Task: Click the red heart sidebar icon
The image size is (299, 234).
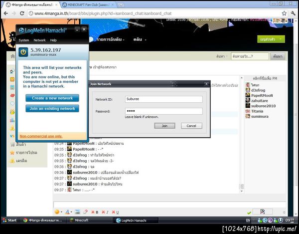Action: pyautogui.click(x=12, y=95)
